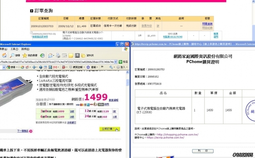Click the 檢視商品頁快照 link under order item
The height and width of the screenshot is (158, 255).
(40, 37)
